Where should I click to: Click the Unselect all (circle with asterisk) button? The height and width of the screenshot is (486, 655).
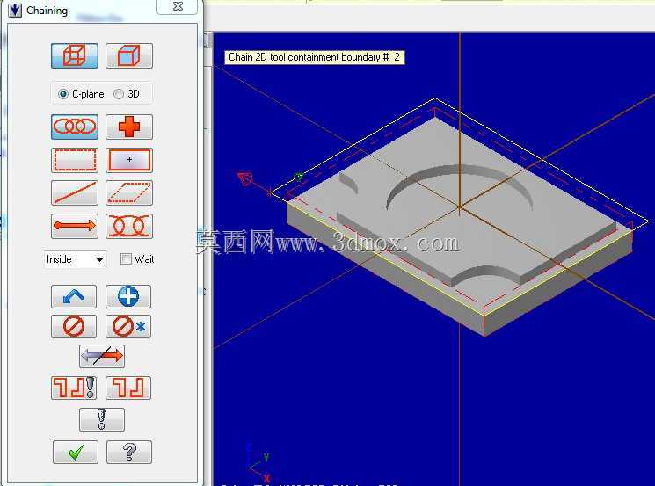[128, 326]
